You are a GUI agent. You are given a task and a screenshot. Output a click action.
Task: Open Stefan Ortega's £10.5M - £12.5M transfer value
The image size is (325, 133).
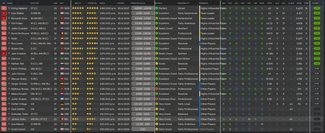click(x=143, y=104)
